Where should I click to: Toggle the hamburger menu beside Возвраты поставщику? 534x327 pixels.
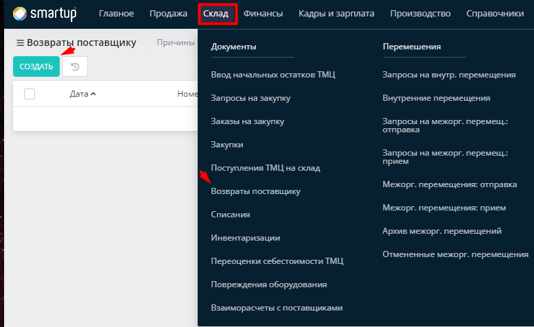point(20,43)
